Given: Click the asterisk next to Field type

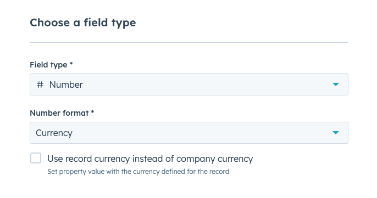Looking at the screenshot, I should [71, 64].
